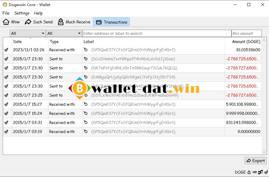Click the sync checkmark in status bar
Viewport: 269px width, 177px height.
[266, 172]
